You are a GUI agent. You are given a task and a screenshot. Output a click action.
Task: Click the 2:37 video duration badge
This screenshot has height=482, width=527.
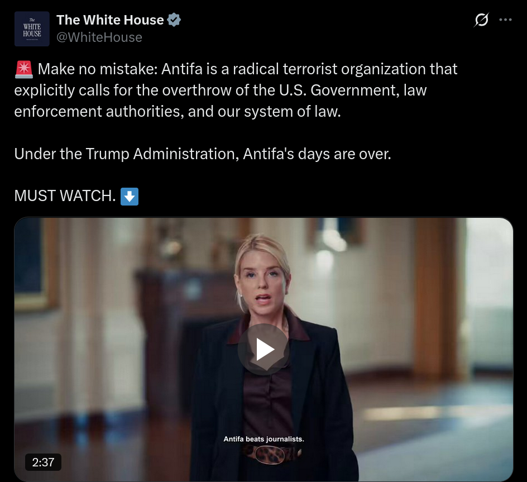43,462
